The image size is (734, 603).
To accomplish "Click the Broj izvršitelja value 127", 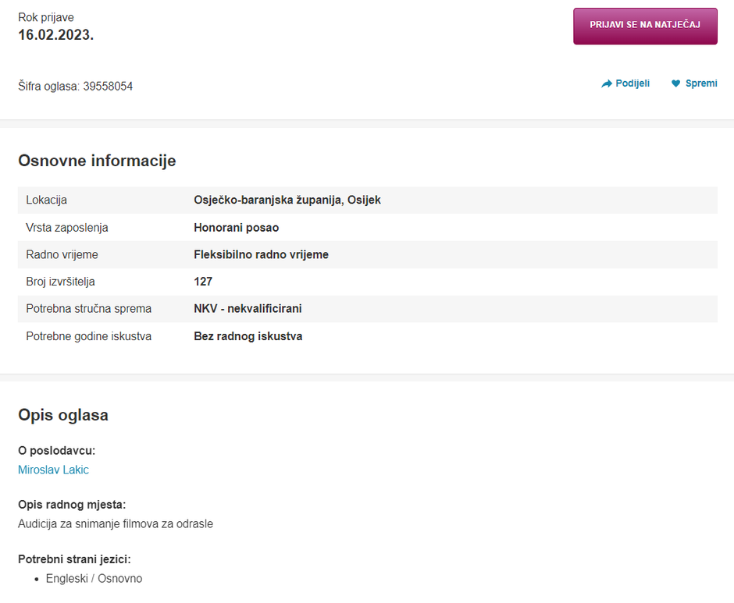I will 203,282.
